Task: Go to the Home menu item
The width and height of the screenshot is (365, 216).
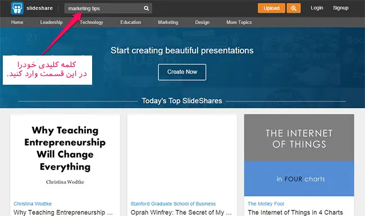Action: click(x=17, y=22)
